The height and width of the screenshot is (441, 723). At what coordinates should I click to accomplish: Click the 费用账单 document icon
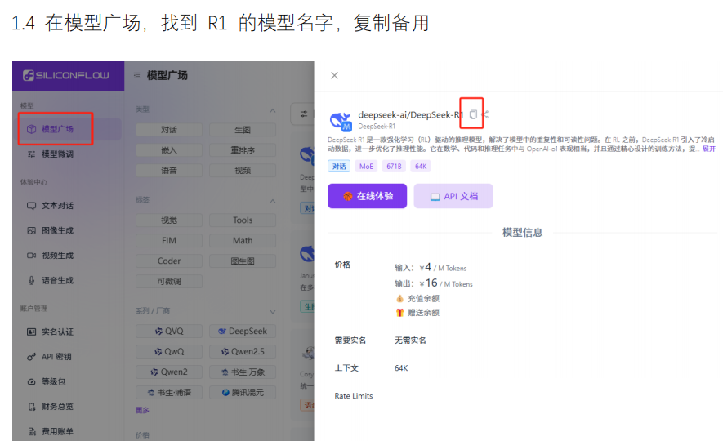[31, 431]
